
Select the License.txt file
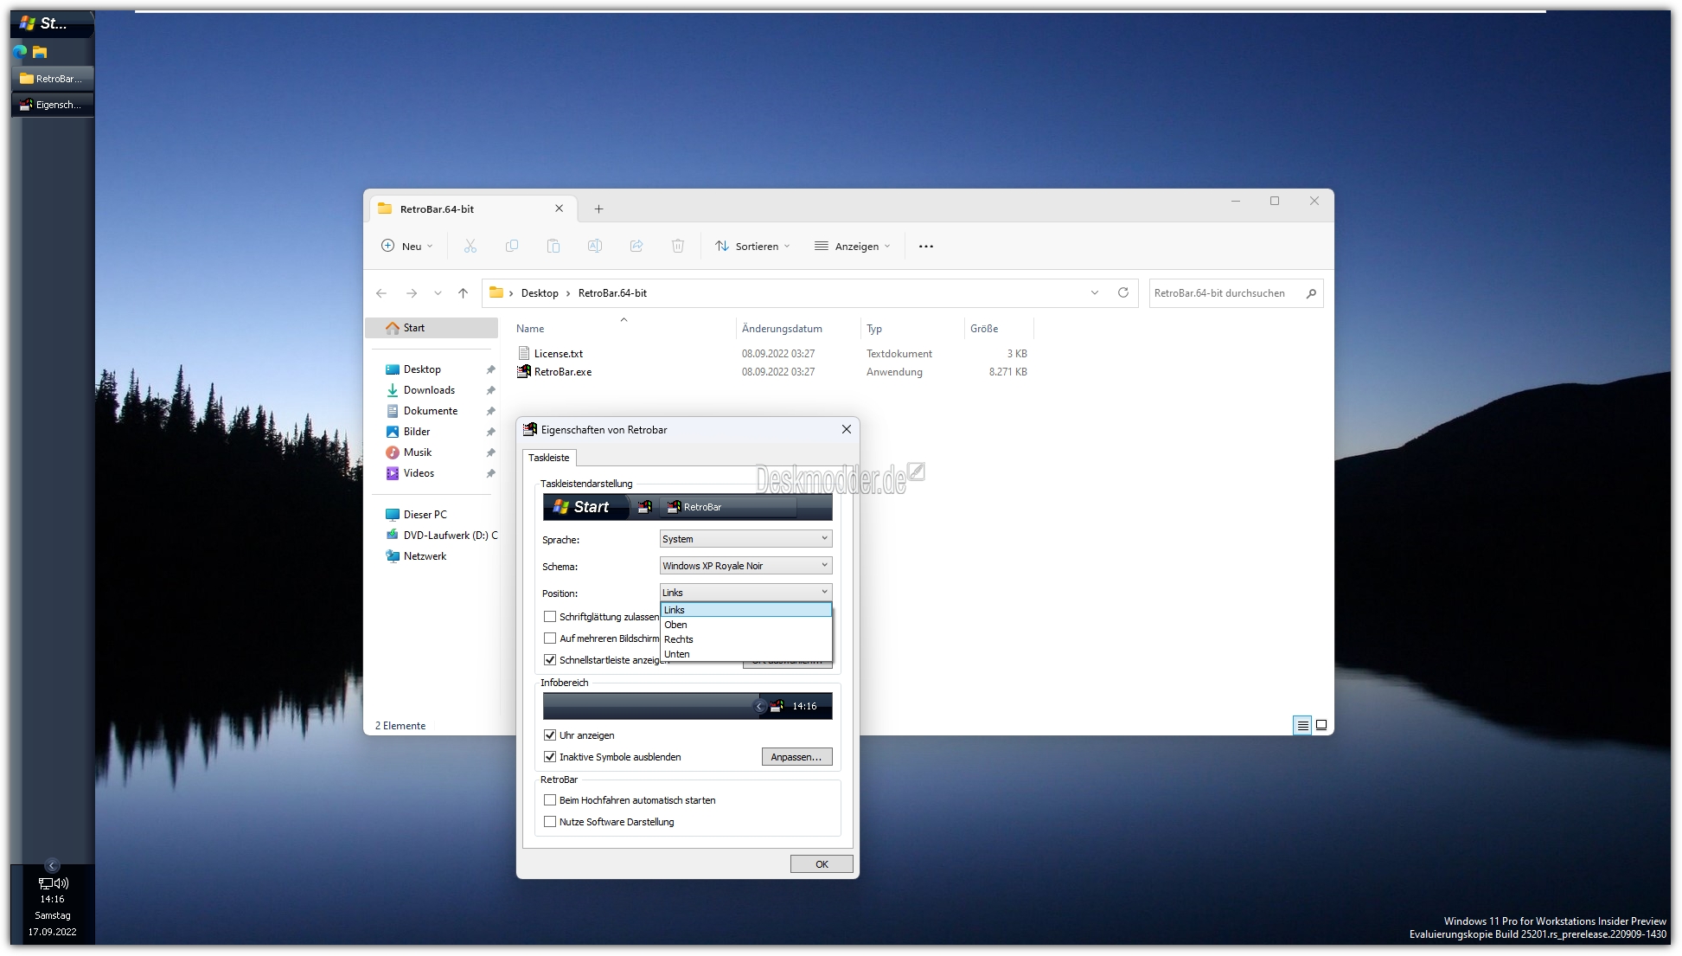click(x=559, y=354)
